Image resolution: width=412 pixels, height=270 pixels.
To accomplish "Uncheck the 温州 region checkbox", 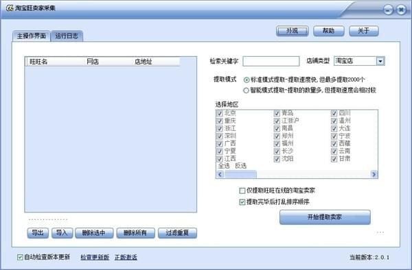I will point(334,121).
